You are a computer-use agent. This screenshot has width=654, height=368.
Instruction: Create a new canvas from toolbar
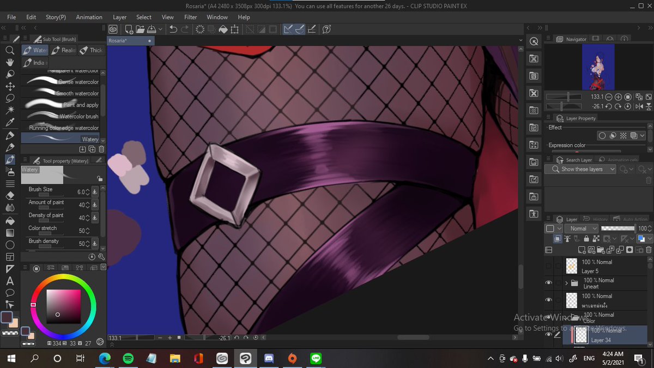[128, 29]
